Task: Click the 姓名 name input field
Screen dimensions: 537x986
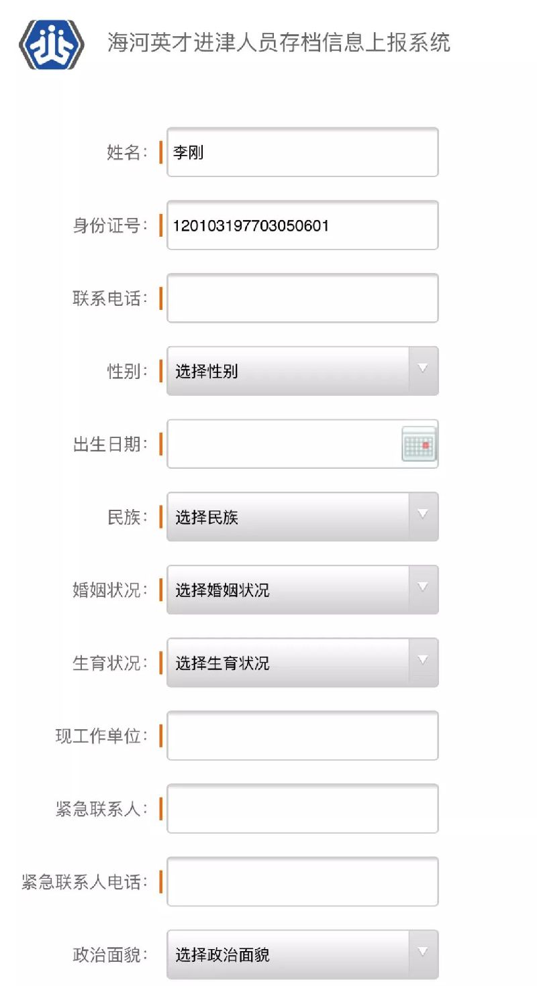Action: [x=302, y=152]
